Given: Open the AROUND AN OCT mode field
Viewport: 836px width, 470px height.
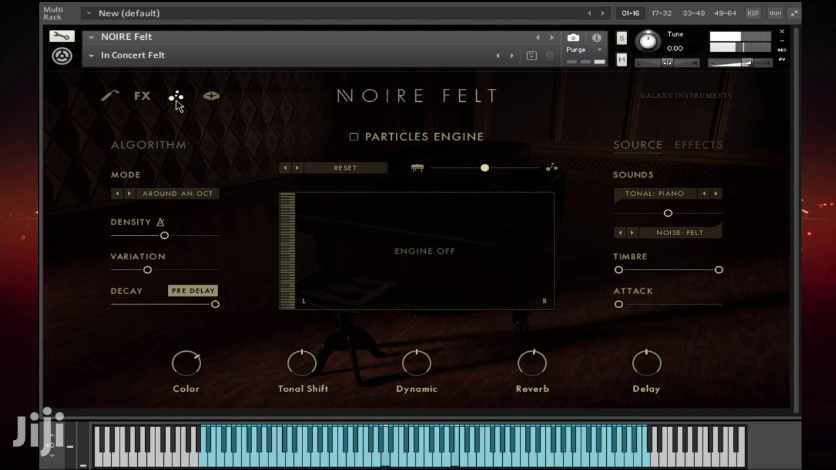Looking at the screenshot, I should [178, 193].
